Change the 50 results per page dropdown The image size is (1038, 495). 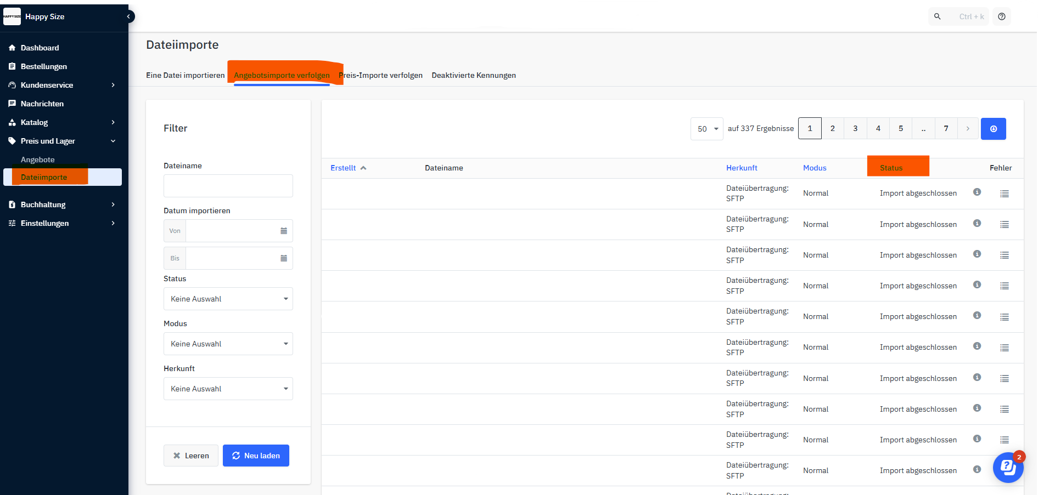pyautogui.click(x=706, y=129)
